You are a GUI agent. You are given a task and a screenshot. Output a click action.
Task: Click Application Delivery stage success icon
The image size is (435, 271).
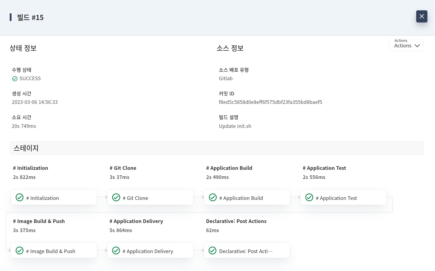click(116, 251)
